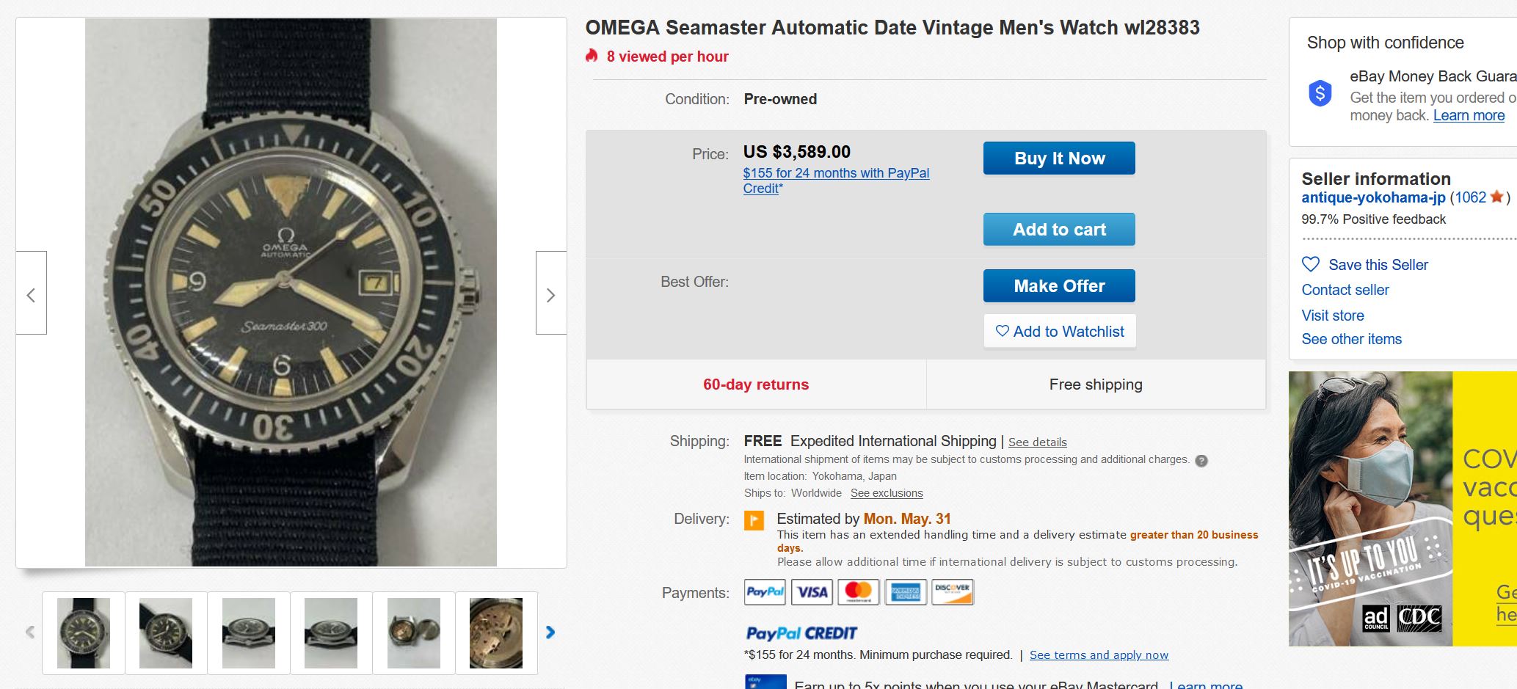Select the watch movement thumbnail
The image size is (1517, 689).
click(x=496, y=633)
